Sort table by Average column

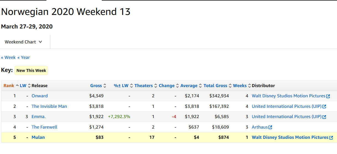tap(191, 86)
